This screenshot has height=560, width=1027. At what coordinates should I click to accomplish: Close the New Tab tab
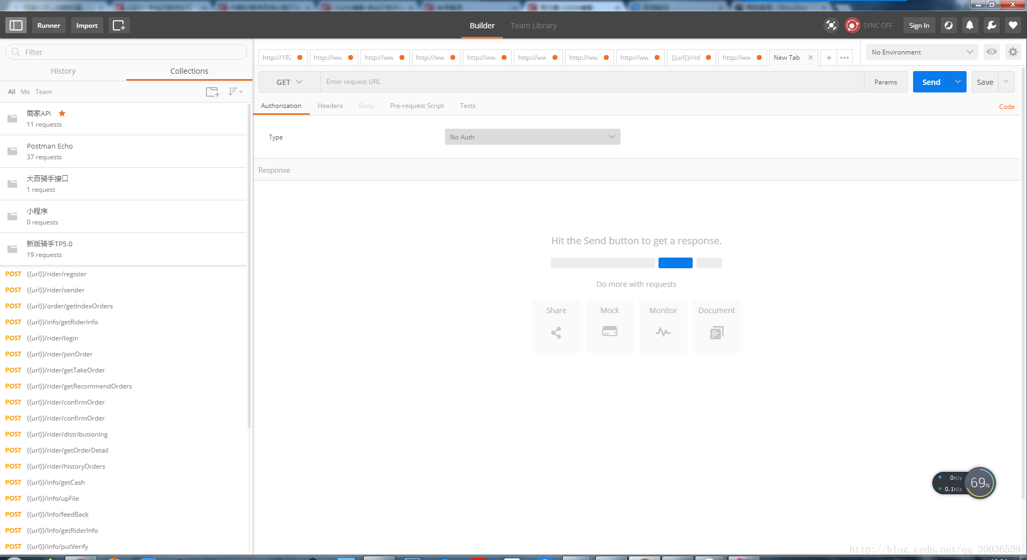click(810, 58)
